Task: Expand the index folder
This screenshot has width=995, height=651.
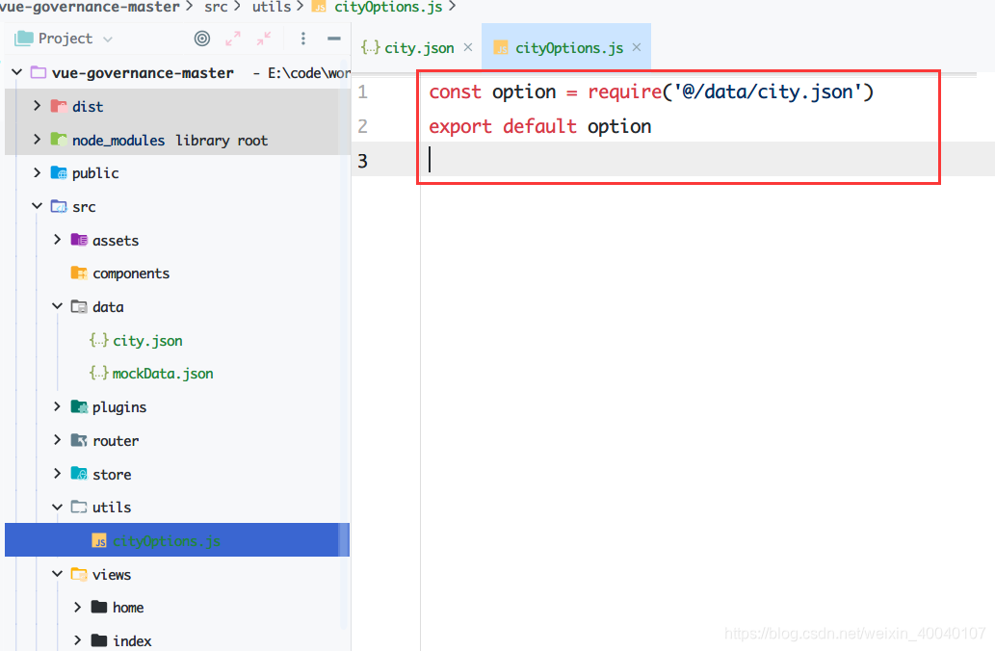Action: coord(77,640)
